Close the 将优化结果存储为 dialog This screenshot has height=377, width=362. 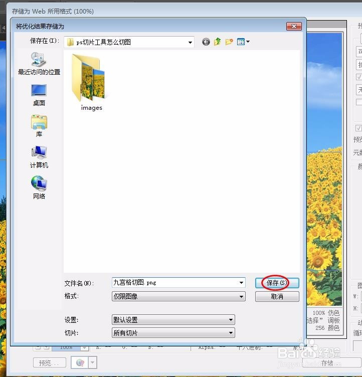tap(294, 27)
